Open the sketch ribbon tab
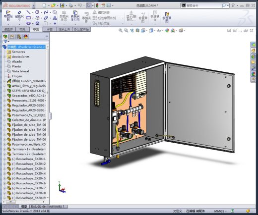This screenshot has width=258, height=215. coord(36,29)
